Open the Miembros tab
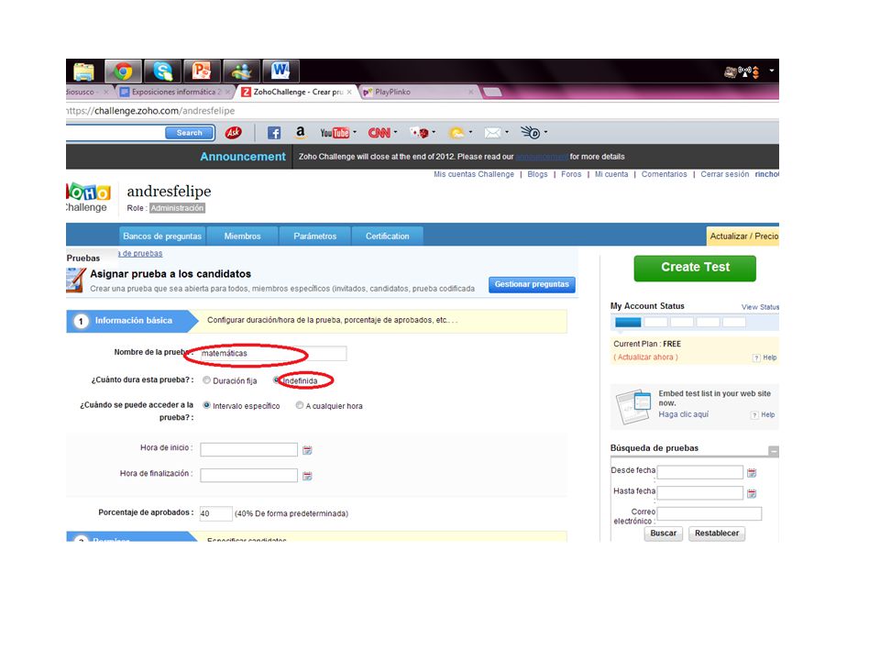Viewport: 880px width, 660px height. point(242,236)
